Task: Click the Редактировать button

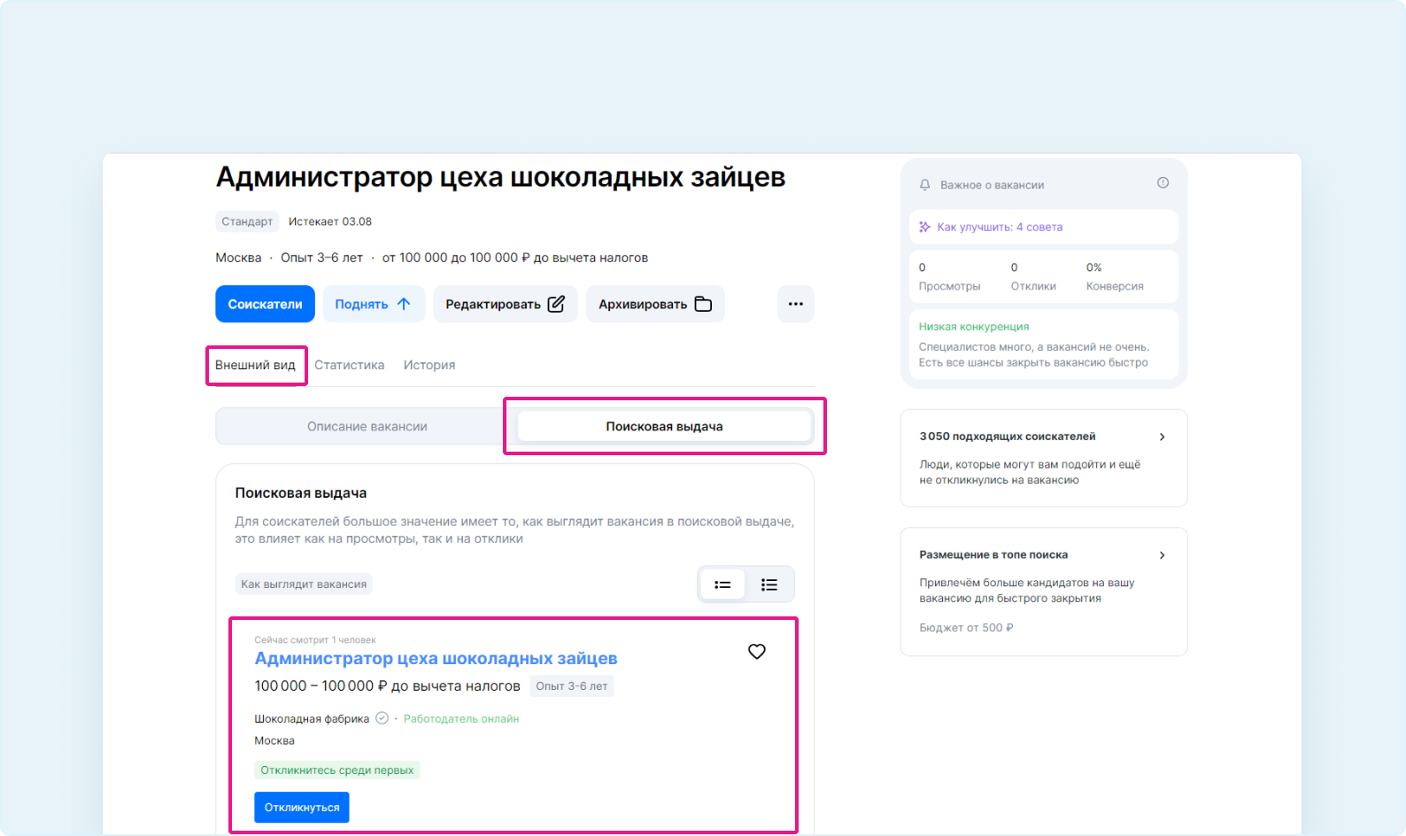Action: pyautogui.click(x=506, y=304)
